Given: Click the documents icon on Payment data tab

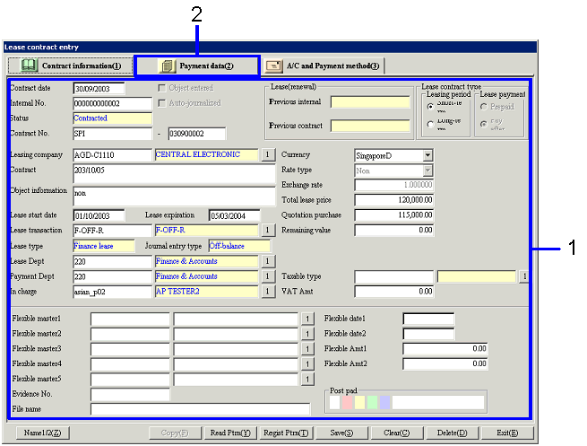Looking at the screenshot, I should (168, 66).
